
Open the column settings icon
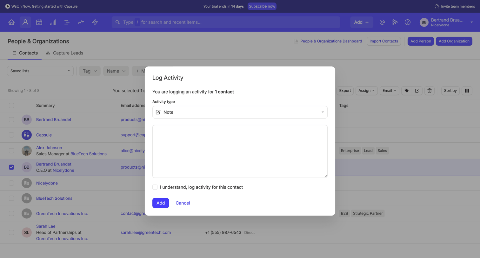click(x=467, y=91)
